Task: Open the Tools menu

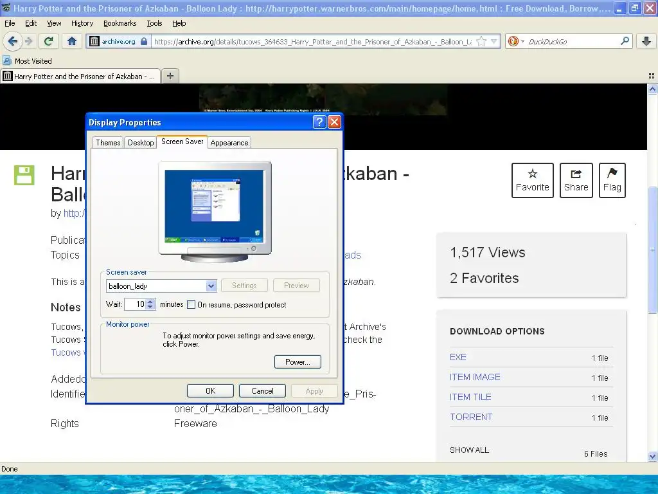Action: [154, 23]
